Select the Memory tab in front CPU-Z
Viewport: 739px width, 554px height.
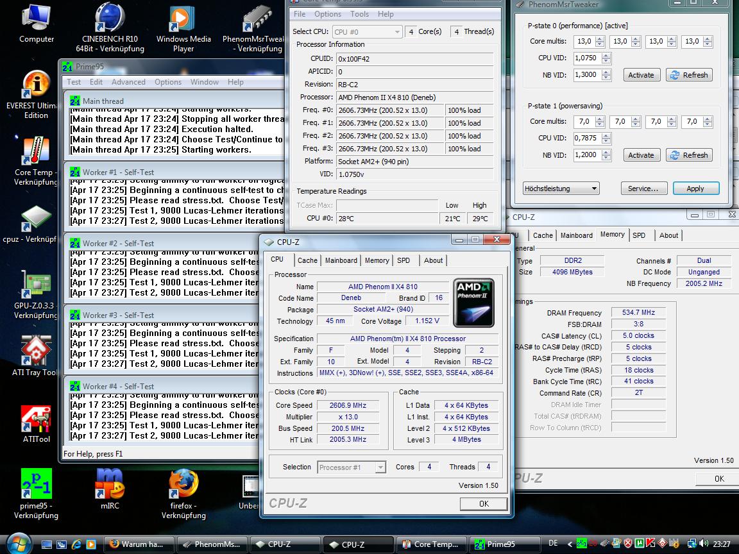click(377, 260)
